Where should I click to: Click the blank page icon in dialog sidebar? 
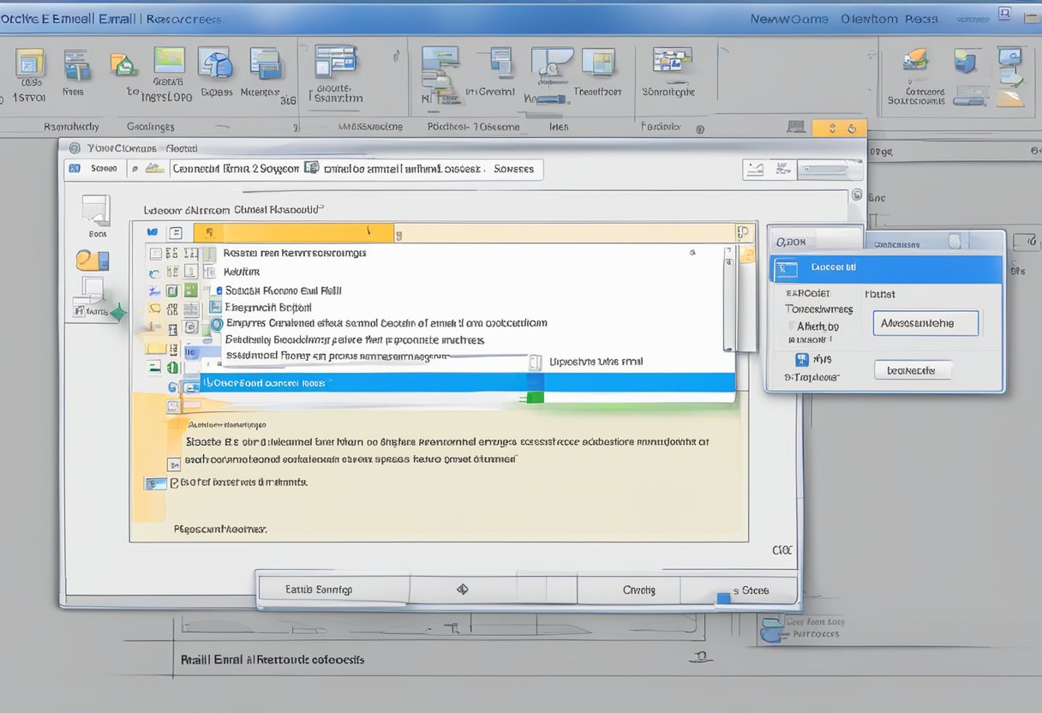click(x=95, y=210)
